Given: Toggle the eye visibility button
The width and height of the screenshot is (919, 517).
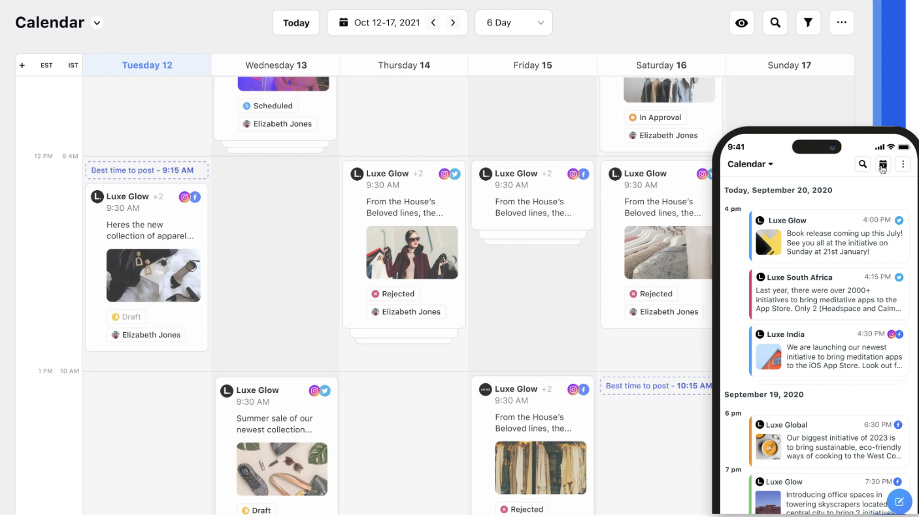Looking at the screenshot, I should [741, 23].
